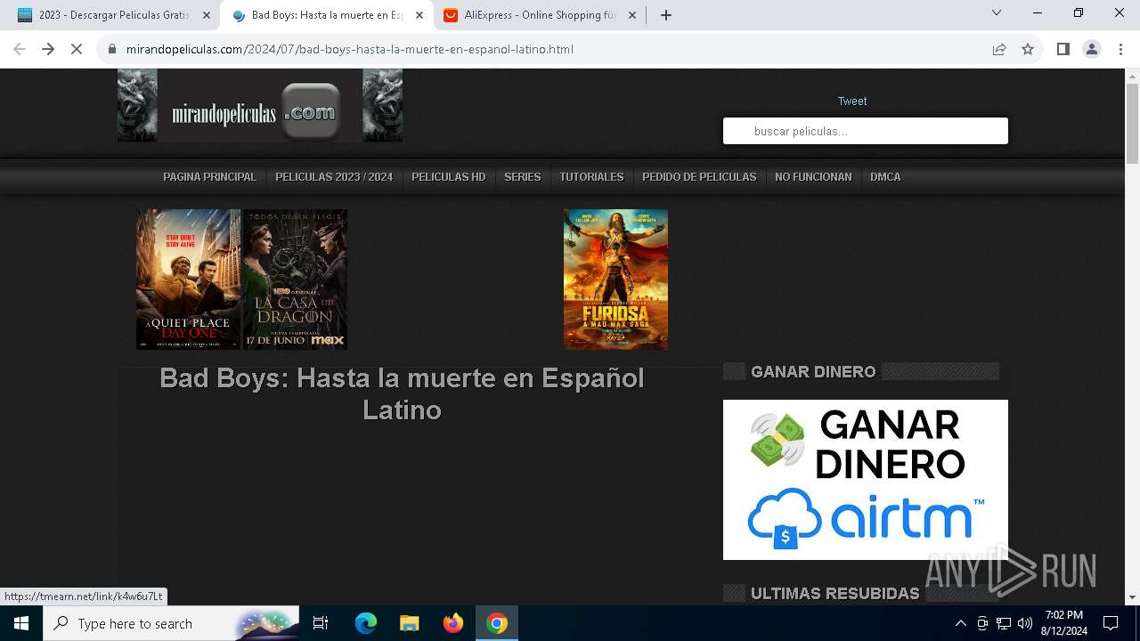
Task: Open the Windows Start menu
Action: pos(21,623)
